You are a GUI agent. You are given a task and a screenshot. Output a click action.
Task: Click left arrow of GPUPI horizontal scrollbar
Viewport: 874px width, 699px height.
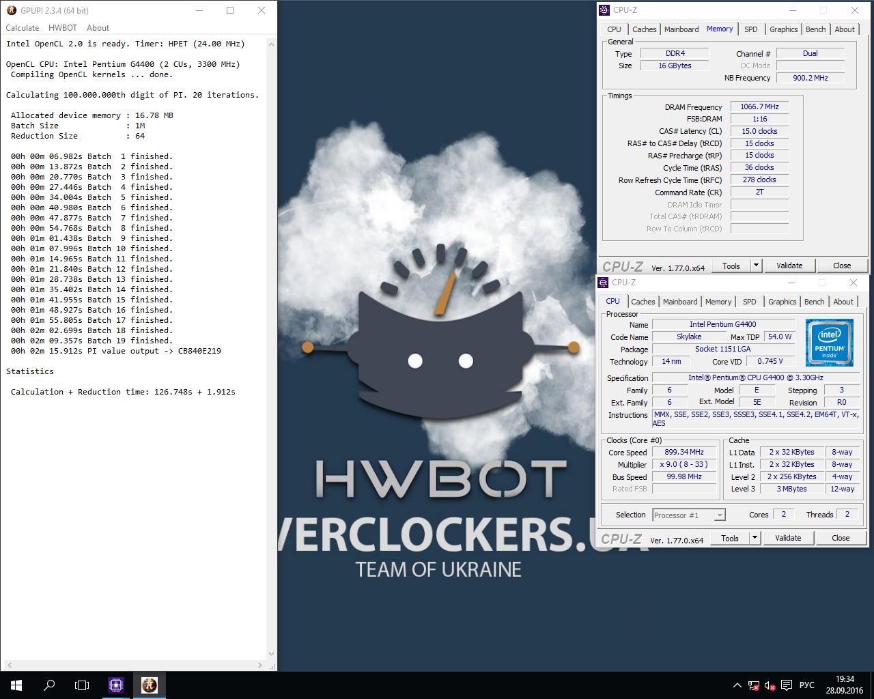9,665
